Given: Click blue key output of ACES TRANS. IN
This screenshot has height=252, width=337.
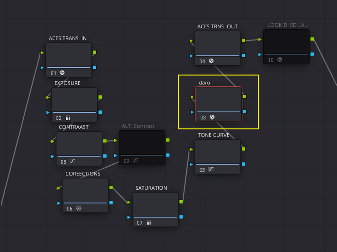Looking at the screenshot, I should (94, 67).
